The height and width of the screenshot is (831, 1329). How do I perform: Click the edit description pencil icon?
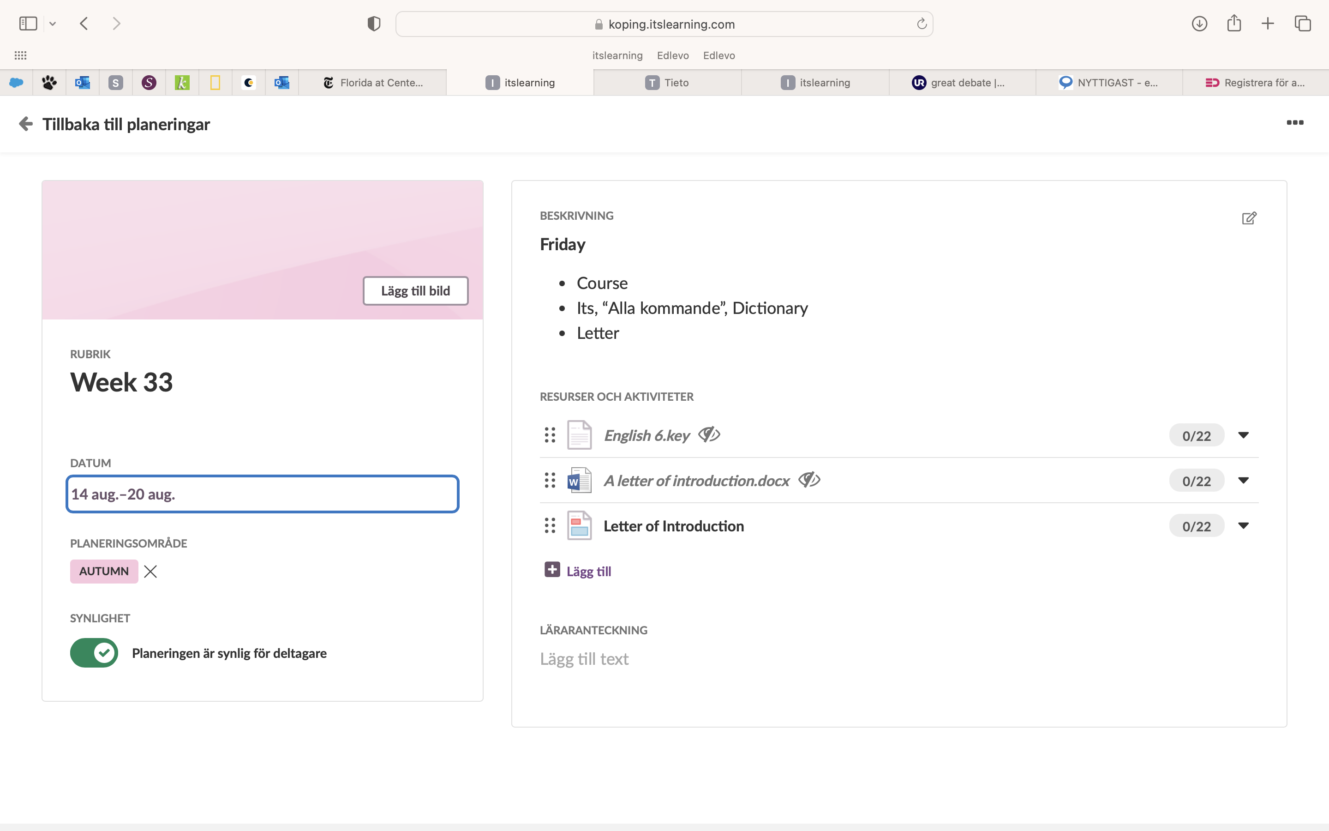[1249, 218]
